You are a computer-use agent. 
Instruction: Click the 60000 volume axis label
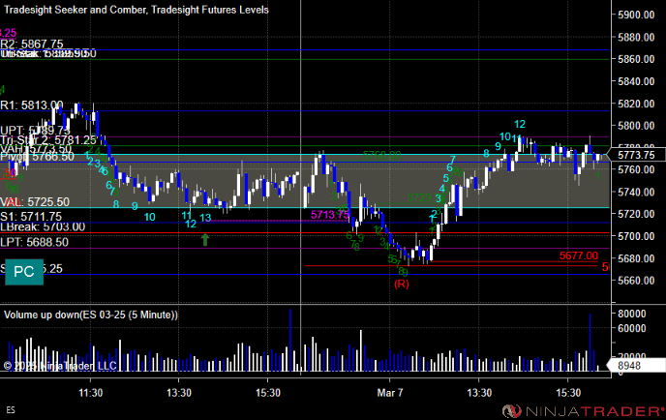coord(631,328)
